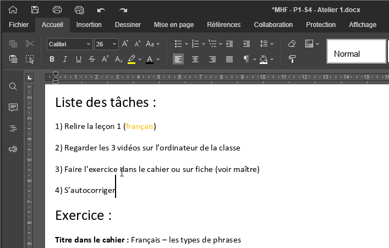Viewport: 389px width, 248px height.
Task: Open the color scheme dropdown arrow
Action: [x=317, y=44]
